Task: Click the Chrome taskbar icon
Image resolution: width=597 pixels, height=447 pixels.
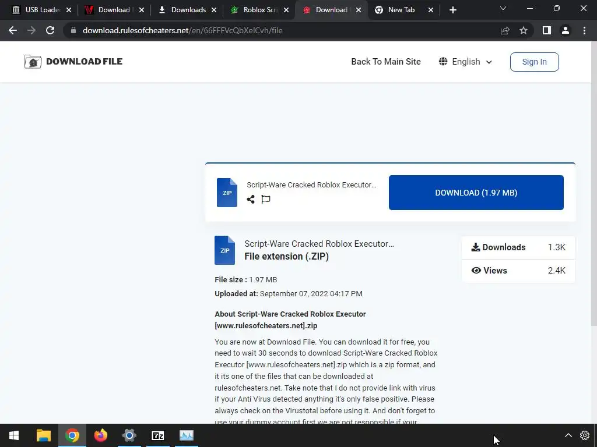Action: pos(72,435)
